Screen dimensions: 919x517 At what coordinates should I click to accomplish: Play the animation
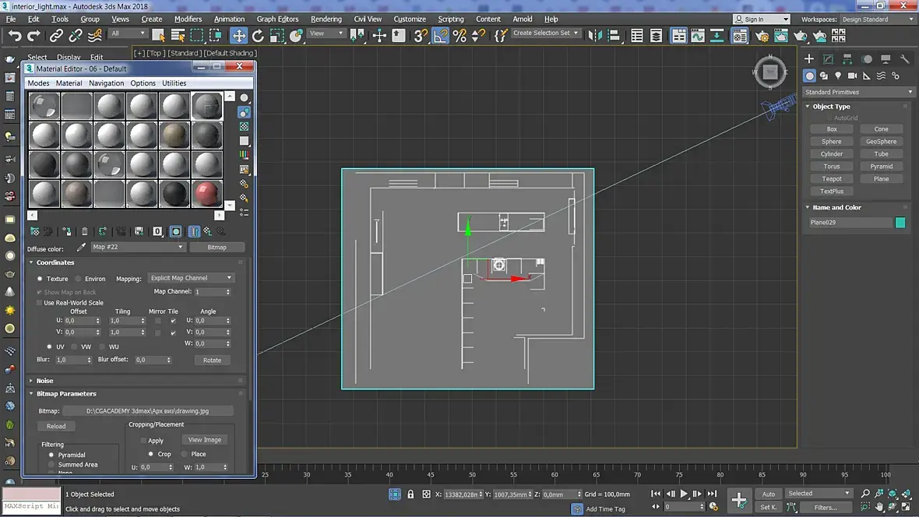684,494
